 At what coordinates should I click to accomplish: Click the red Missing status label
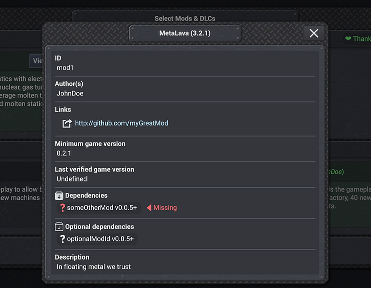(165, 208)
